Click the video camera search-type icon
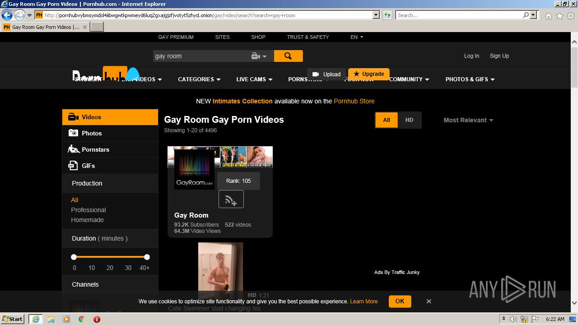Viewport: 578px width, 325px height. pyautogui.click(x=256, y=56)
